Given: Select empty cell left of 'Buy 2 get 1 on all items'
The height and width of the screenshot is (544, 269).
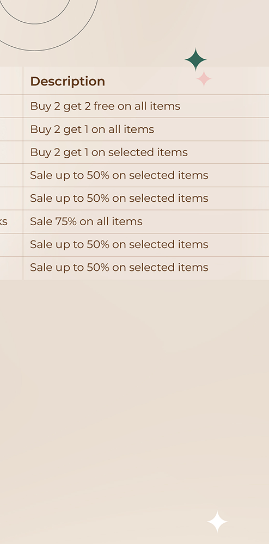Looking at the screenshot, I should (x=11, y=129).
